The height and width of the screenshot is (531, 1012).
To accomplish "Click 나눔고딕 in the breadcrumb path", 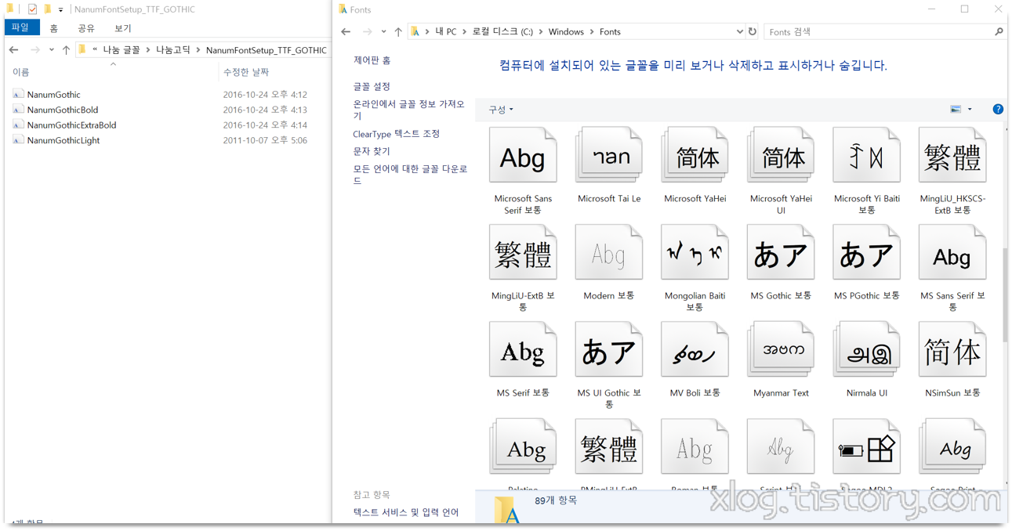I will point(173,50).
